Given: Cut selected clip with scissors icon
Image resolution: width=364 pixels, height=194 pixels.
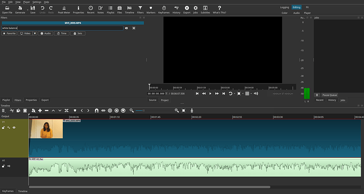Looking at the screenshot, I should tap(12, 111).
